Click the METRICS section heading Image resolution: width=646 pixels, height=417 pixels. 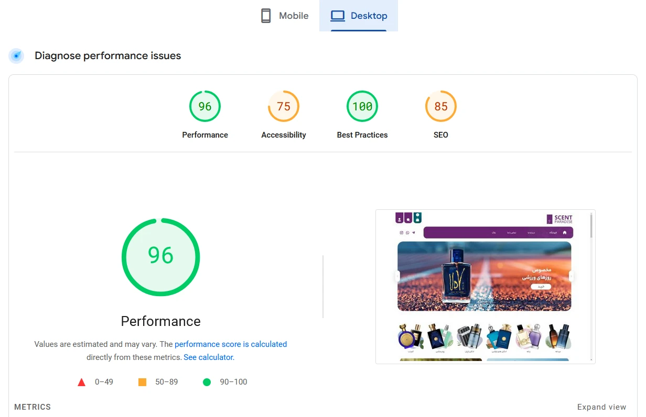pyautogui.click(x=33, y=407)
